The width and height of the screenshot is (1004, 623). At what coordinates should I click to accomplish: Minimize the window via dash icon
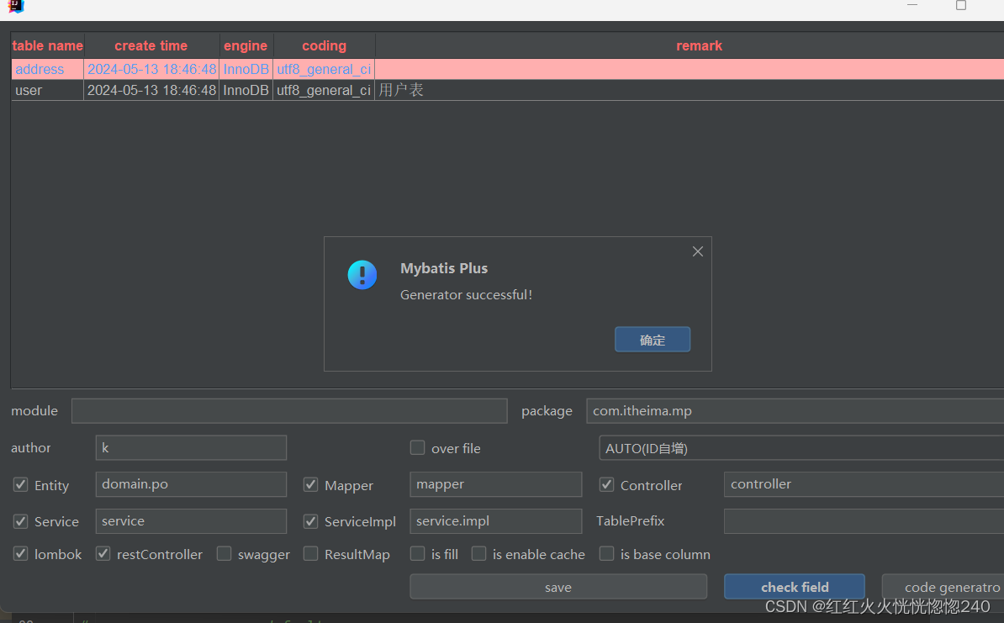click(912, 5)
